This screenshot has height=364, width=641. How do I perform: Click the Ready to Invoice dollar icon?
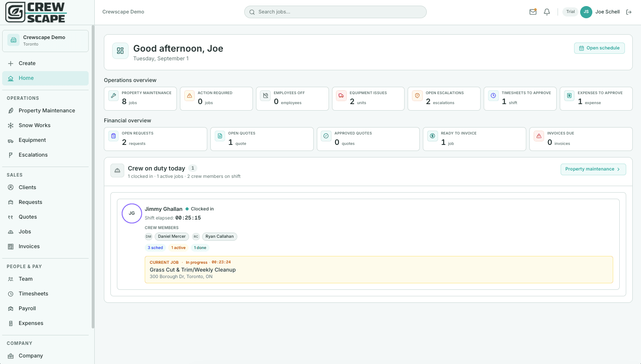pos(432,136)
